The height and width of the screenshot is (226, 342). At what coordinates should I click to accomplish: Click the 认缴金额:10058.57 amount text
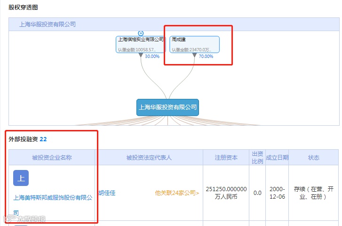coord(137,50)
